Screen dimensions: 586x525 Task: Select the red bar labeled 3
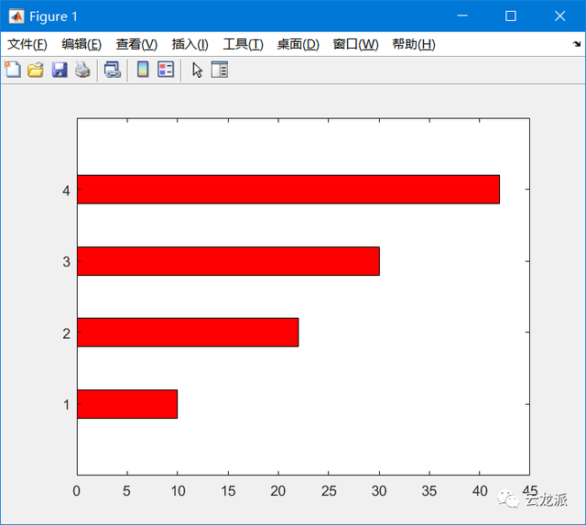228,261
